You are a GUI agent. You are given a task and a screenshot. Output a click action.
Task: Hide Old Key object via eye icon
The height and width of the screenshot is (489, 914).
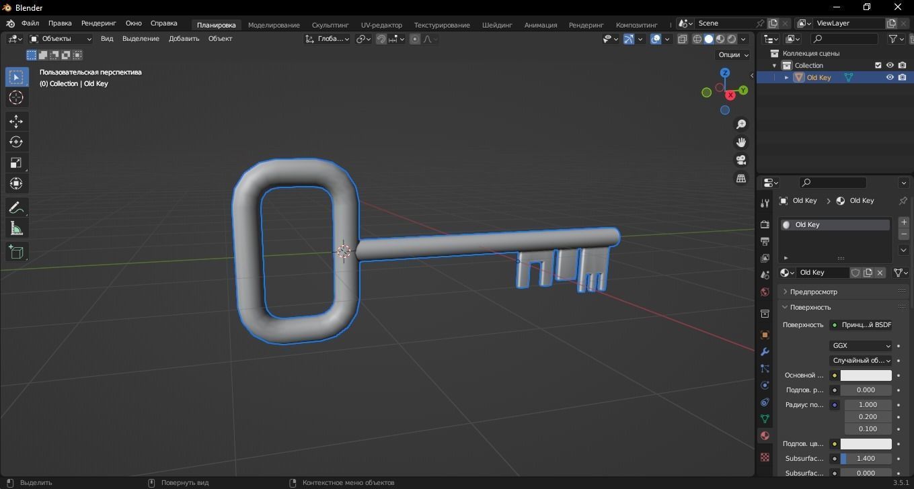(890, 77)
